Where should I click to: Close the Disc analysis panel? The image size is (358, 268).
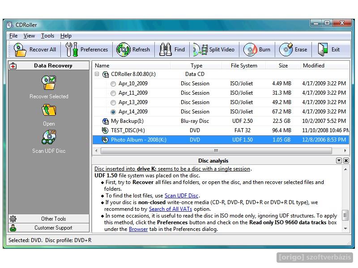coord(346,161)
